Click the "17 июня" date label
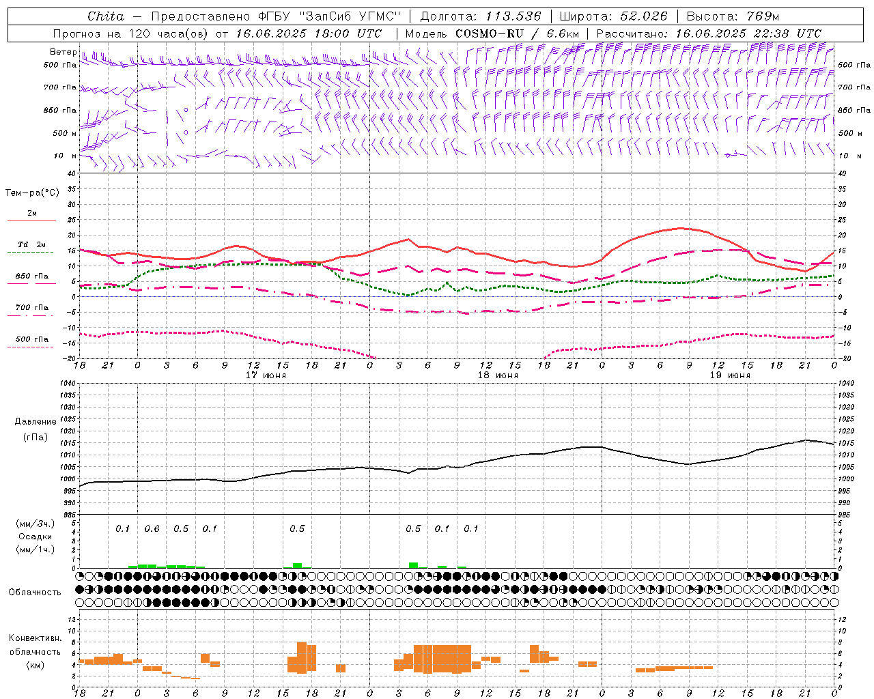 [266, 375]
